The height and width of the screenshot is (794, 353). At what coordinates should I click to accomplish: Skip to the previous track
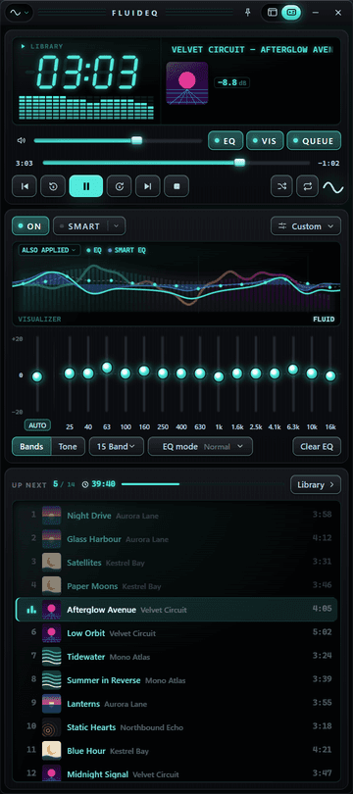[25, 186]
